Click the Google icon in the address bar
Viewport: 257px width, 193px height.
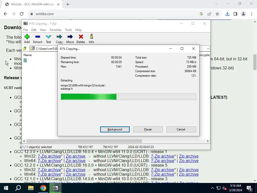point(201,14)
